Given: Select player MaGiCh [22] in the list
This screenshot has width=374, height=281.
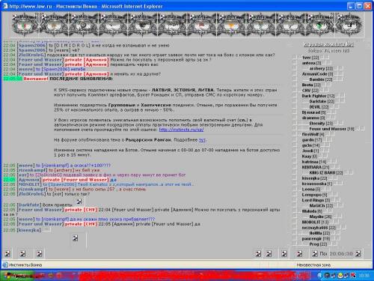Looking at the screenshot, I should 321,206.
